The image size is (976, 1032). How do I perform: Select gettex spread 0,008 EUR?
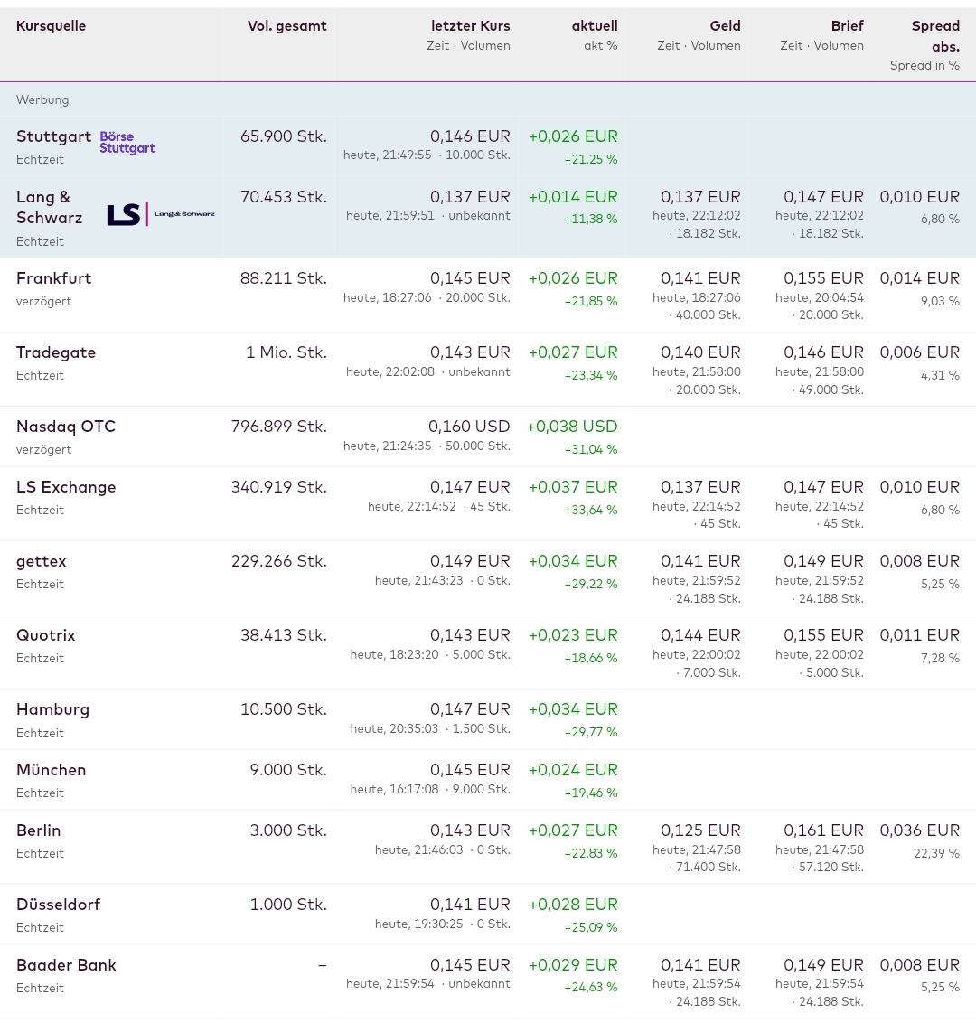coord(919,561)
